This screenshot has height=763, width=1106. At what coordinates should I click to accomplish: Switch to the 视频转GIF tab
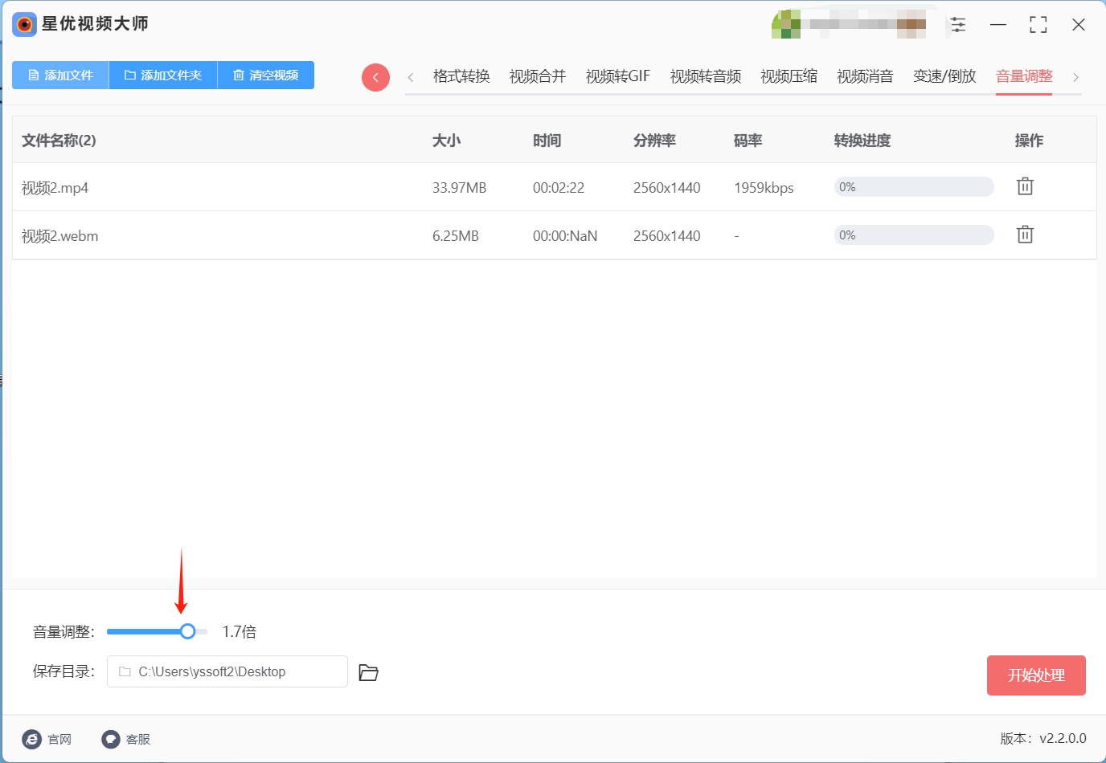pyautogui.click(x=618, y=76)
